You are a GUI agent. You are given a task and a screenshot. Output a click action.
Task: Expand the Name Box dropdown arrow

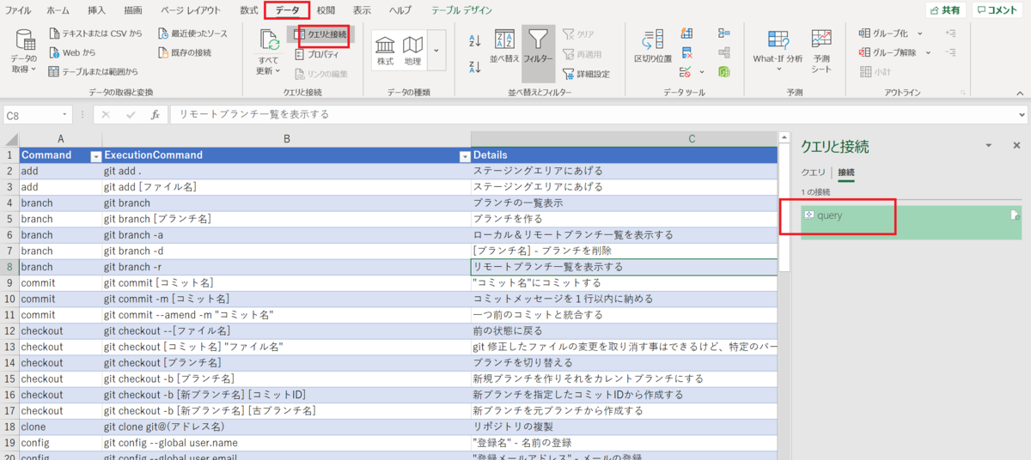(65, 114)
